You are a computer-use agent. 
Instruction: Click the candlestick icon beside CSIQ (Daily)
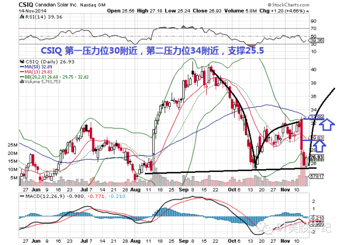click(x=22, y=61)
